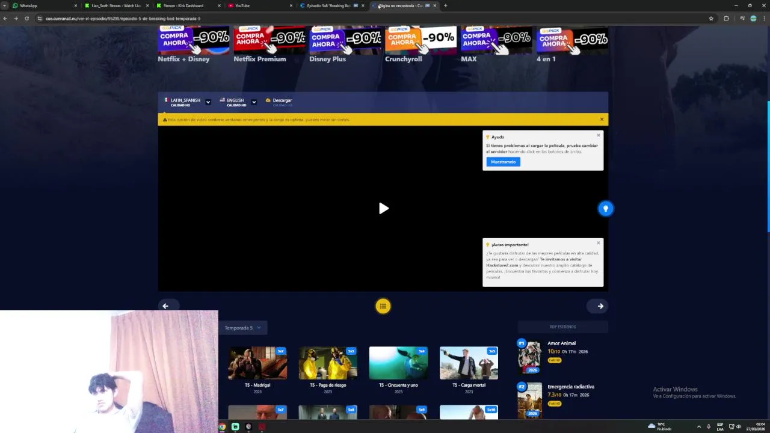
Task: Open the yellow episode list icon
Action: coord(383,306)
